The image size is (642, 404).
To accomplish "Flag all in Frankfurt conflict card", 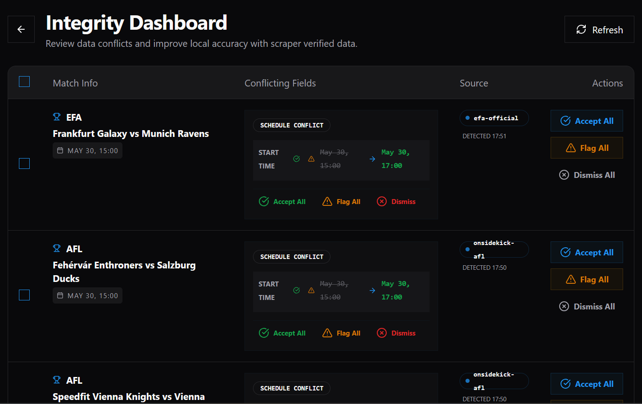I will (x=341, y=201).
